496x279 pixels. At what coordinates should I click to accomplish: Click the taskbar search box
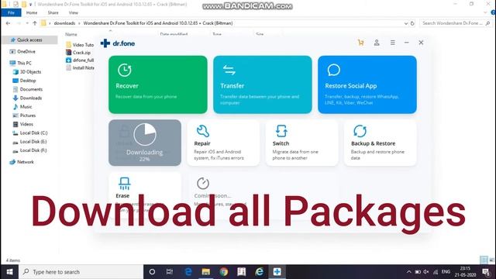pyautogui.click(x=81, y=272)
